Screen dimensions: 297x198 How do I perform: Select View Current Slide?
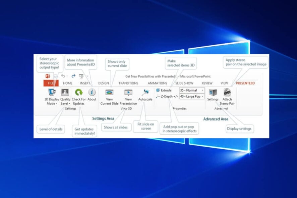pyautogui.click(x=109, y=92)
